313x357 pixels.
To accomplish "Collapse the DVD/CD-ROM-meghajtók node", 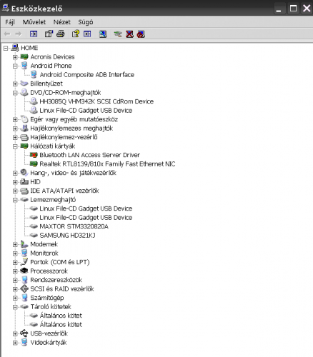I will (15, 93).
